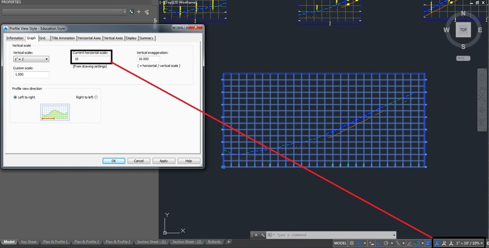Click the annotation visibility icon beside scale list
This screenshot has height=248, width=489.
click(x=451, y=243)
